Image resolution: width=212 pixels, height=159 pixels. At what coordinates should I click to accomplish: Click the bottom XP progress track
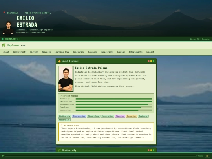click(101, 156)
